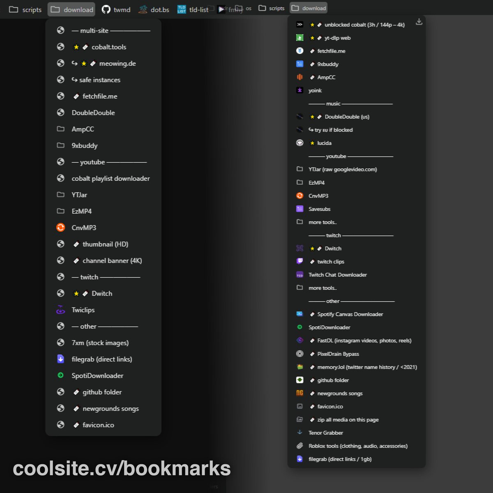
Task: Open the Roblox tools paperclip icon
Action: (x=299, y=446)
